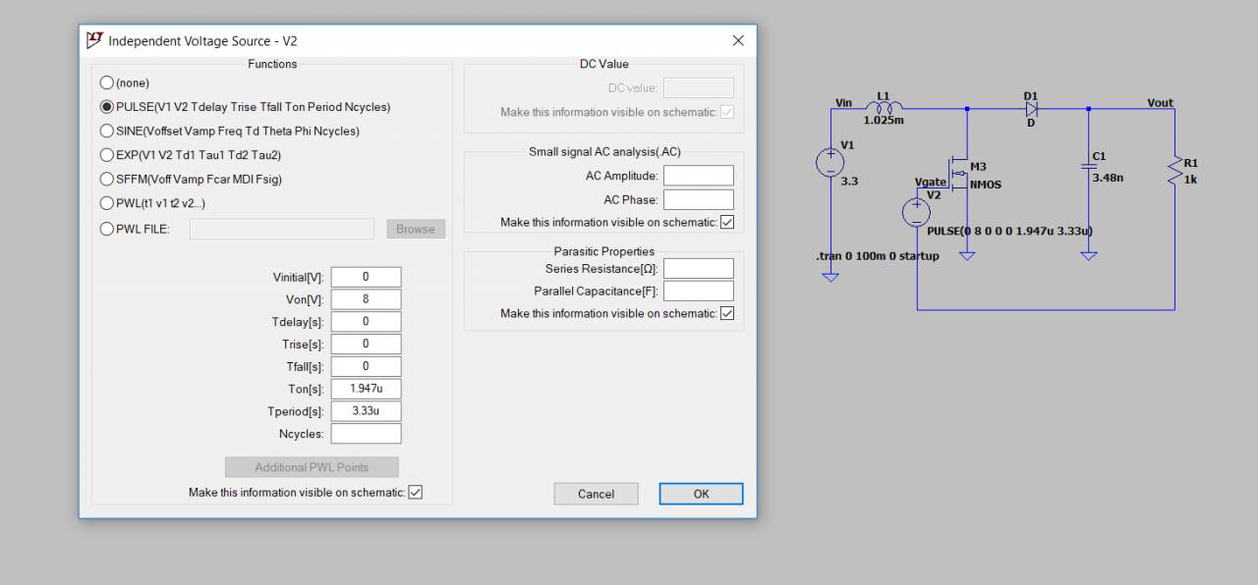Select the V1 voltage source symbol in schematic
The height and width of the screenshot is (585, 1258).
[x=830, y=163]
